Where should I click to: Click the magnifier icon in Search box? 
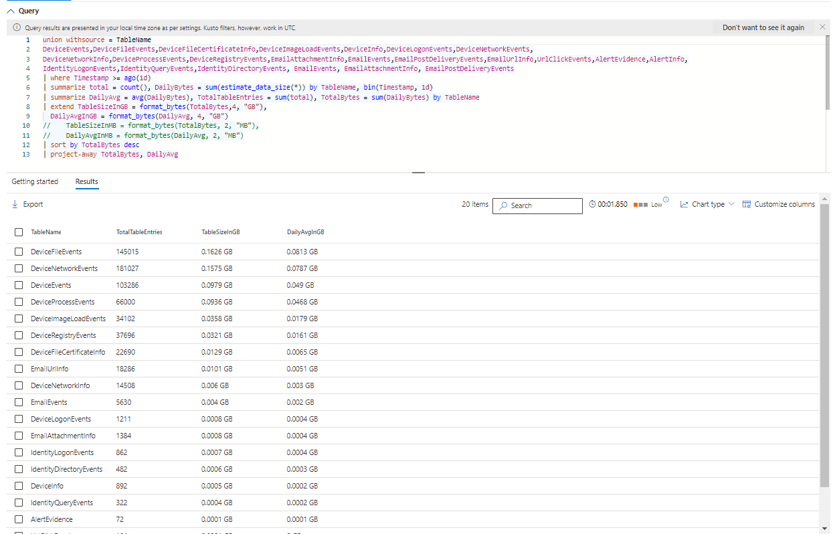pyautogui.click(x=504, y=206)
